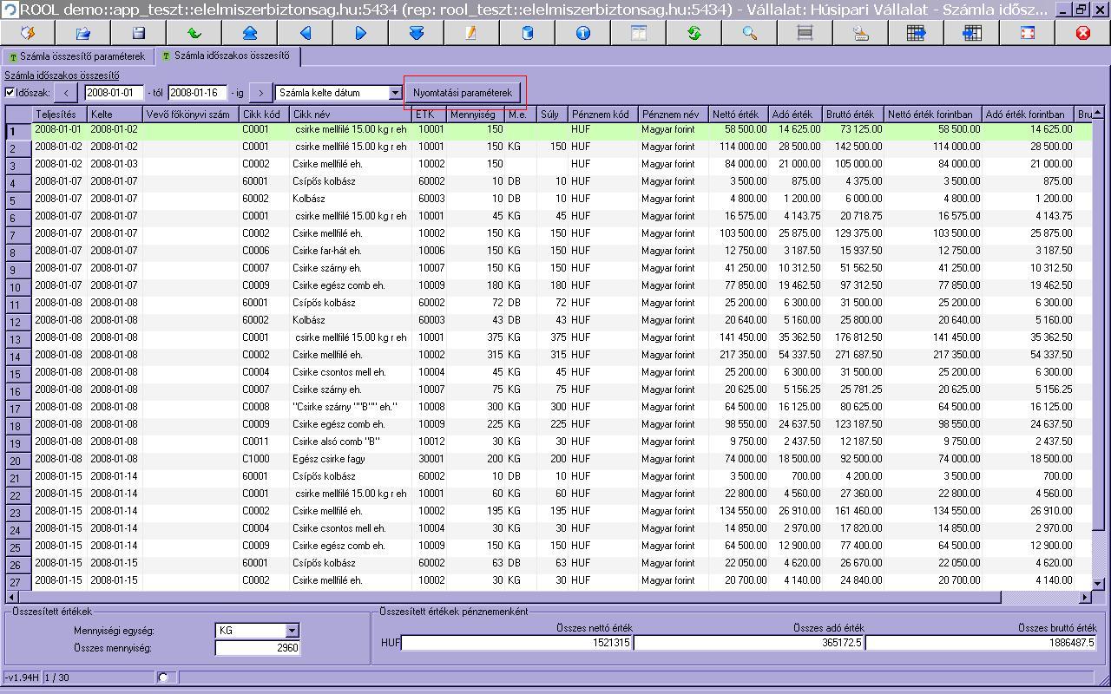Click the magnifier search toolbar icon
The width and height of the screenshot is (1111, 694).
[750, 33]
